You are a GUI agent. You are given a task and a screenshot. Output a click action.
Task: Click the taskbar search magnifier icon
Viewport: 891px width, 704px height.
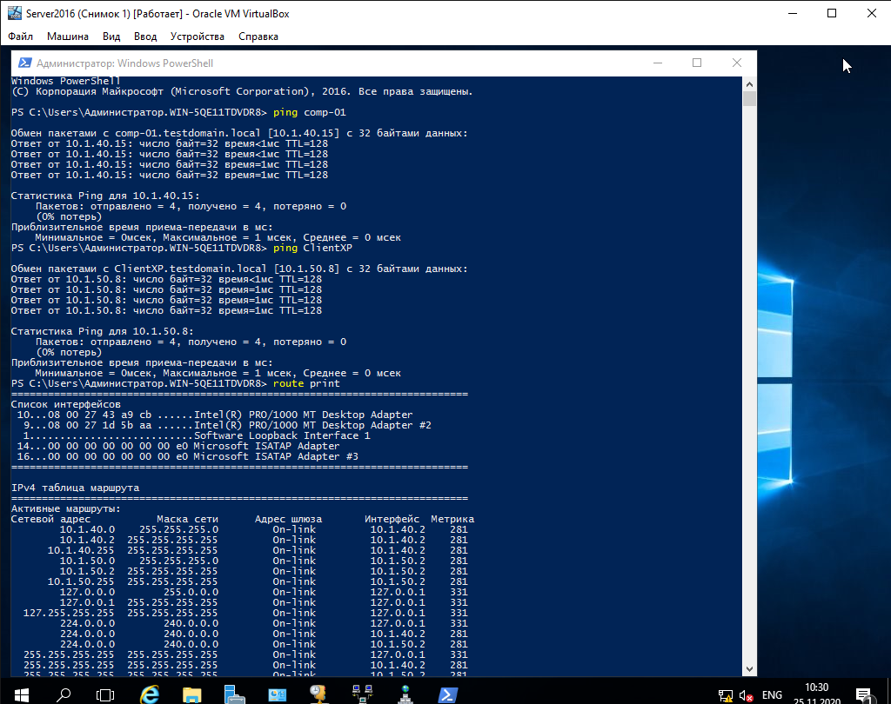pyautogui.click(x=64, y=694)
